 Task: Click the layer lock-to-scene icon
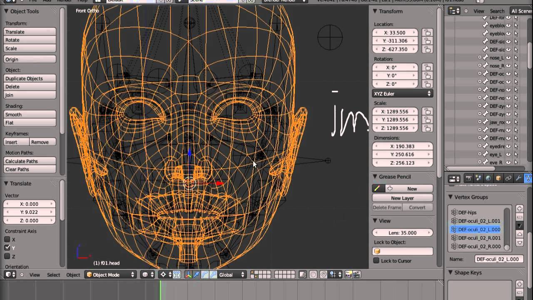point(303,275)
